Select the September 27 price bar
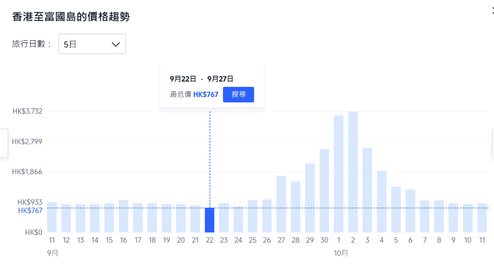 [x=281, y=204]
